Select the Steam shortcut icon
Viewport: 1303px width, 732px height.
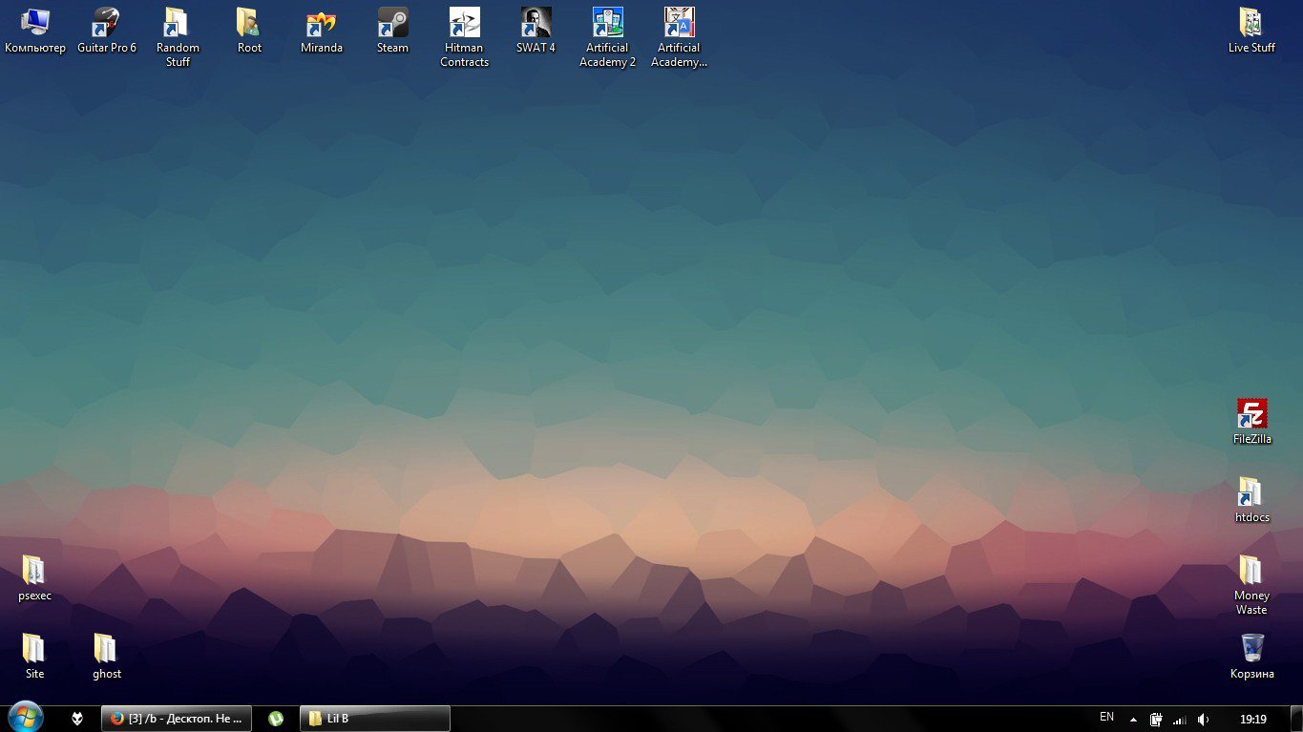[392, 31]
